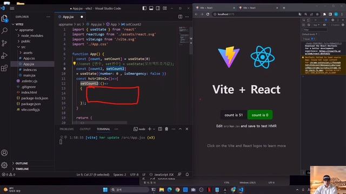346x194 pixels.
Task: Go back in the browser
Action: click(196, 14)
